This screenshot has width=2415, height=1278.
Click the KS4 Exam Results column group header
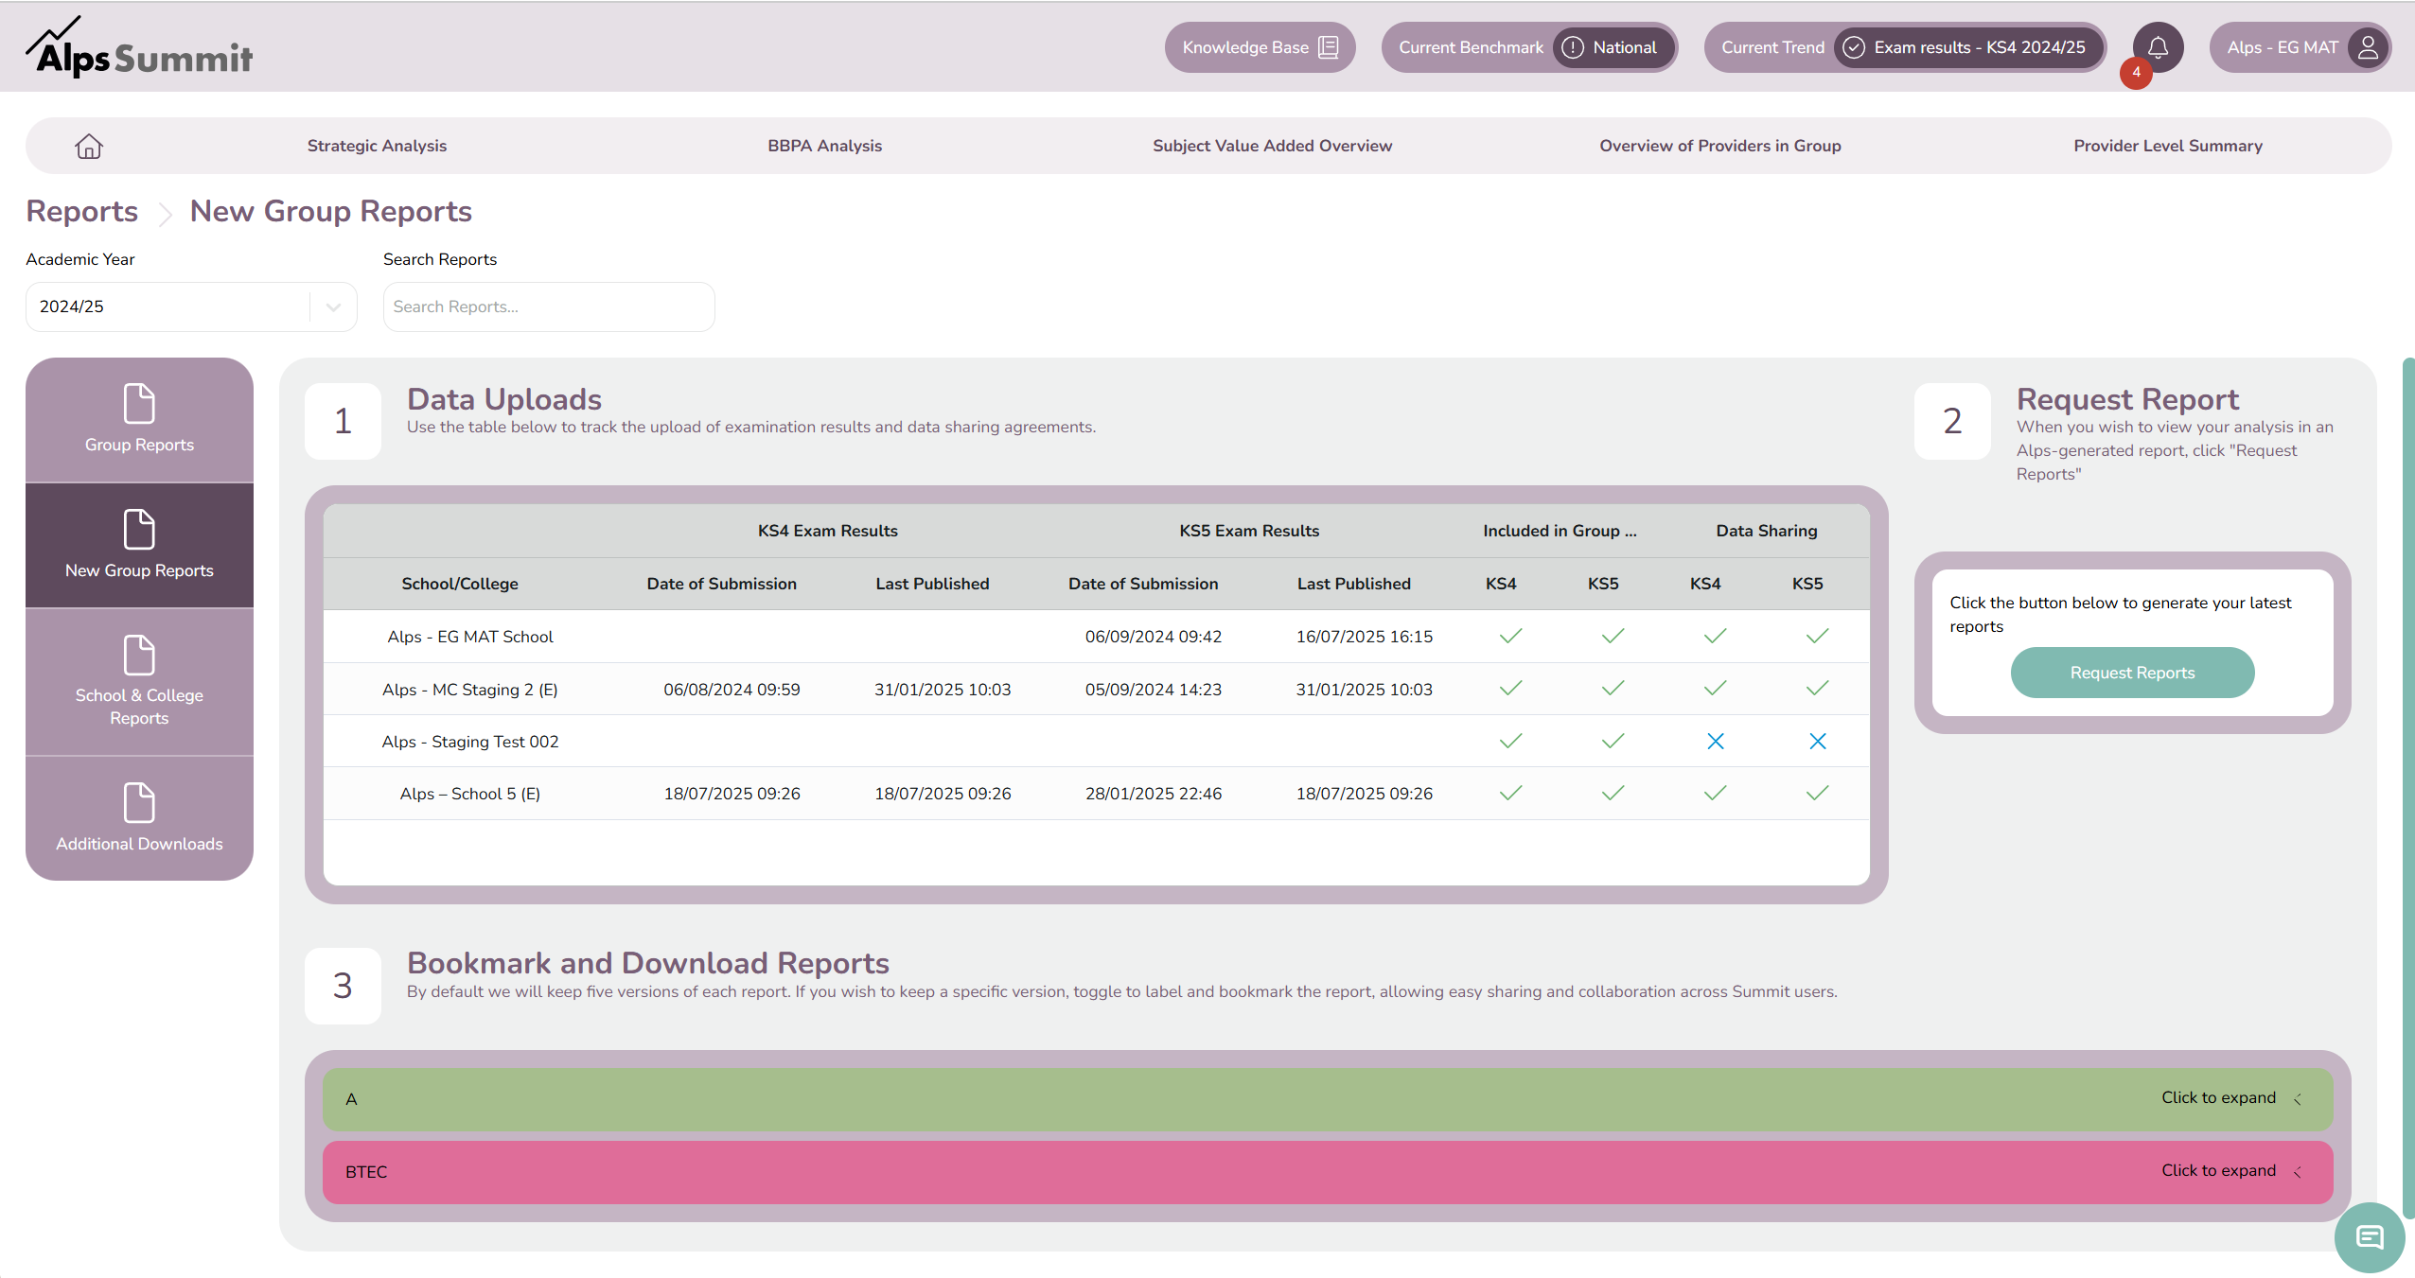click(828, 531)
